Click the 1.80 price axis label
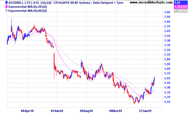 pos(167,69)
